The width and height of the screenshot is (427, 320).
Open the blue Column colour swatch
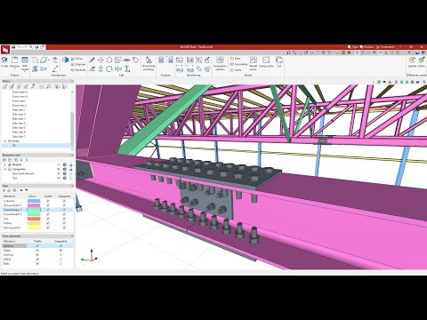(34, 201)
